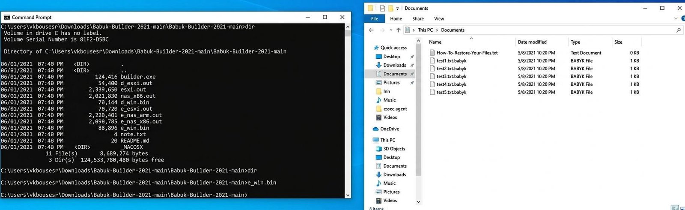Screen dimensions: 685x210
Task: Click Music icon under This PC
Action: [378, 183]
